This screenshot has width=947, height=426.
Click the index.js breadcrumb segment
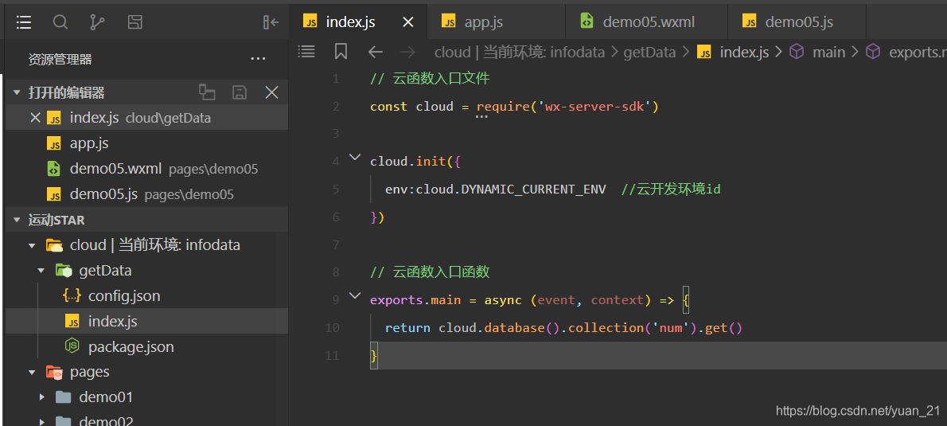click(x=744, y=53)
